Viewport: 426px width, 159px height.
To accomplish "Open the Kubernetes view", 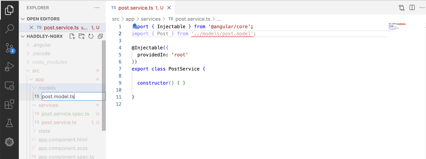I will tap(9, 142).
